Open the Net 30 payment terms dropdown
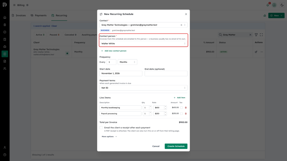 (143, 88)
